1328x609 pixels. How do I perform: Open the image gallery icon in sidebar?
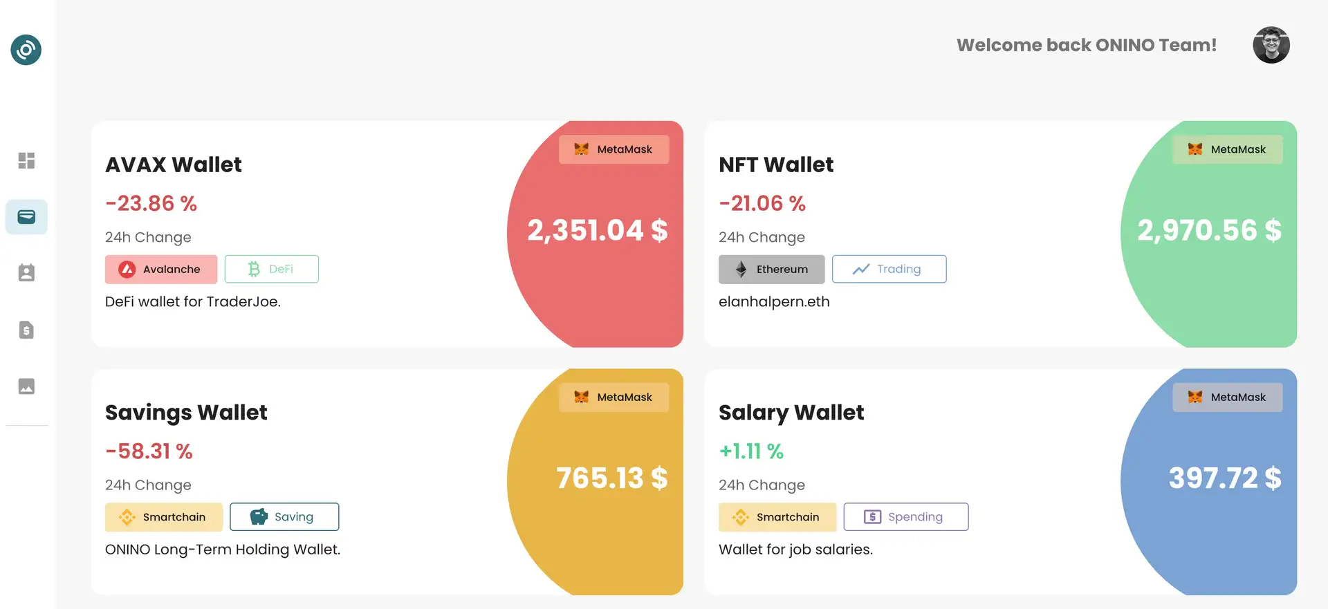pyautogui.click(x=26, y=386)
